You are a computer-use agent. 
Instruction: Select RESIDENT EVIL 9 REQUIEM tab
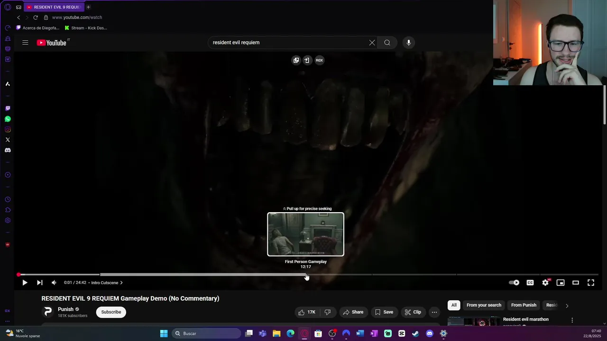(x=53, y=7)
